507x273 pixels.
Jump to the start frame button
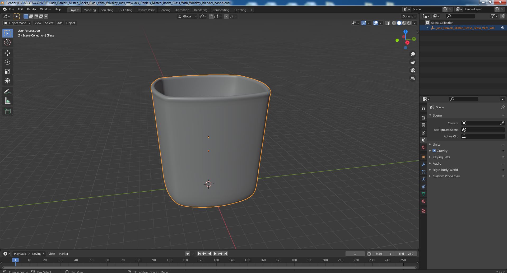pos(199,254)
